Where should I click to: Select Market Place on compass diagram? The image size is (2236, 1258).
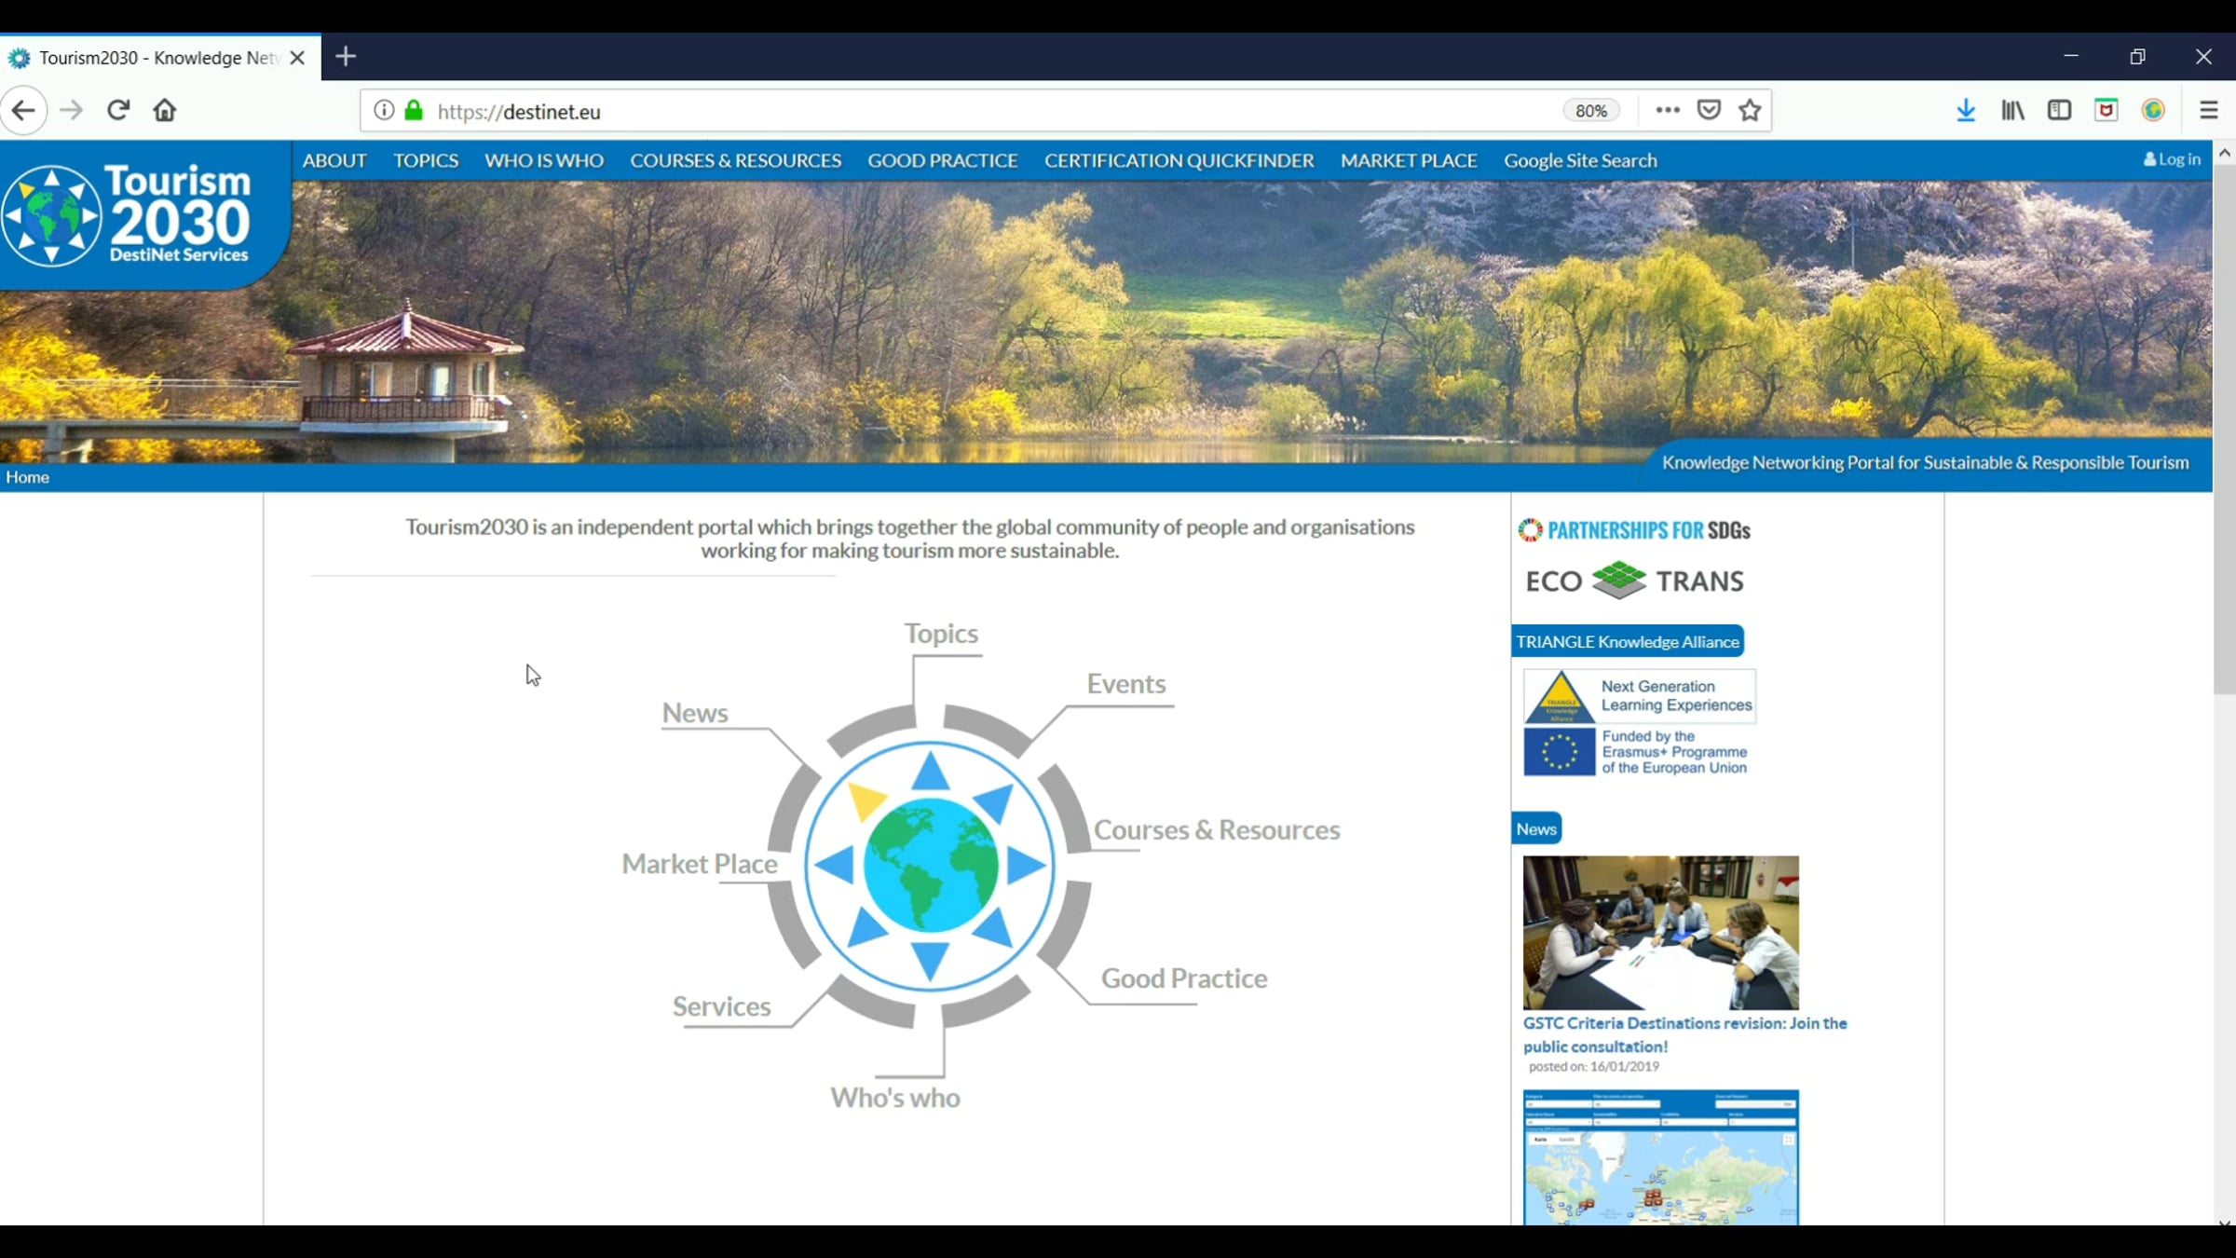coord(700,864)
